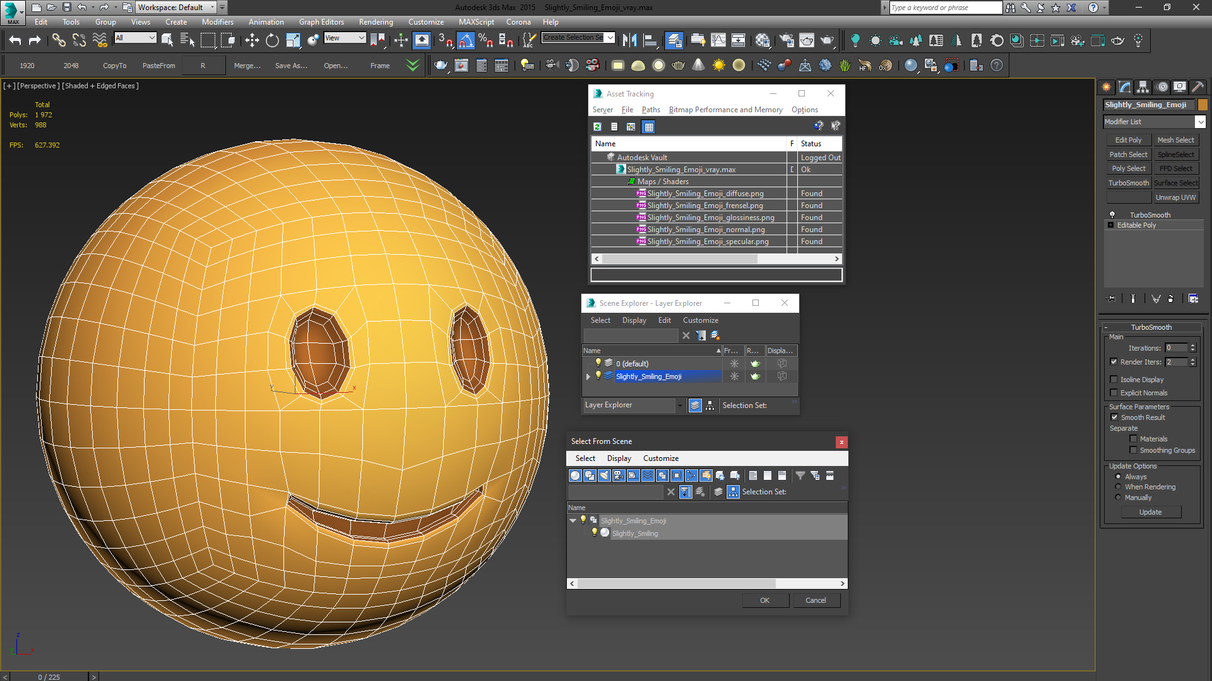
Task: Click the Update button in TurboSmooth
Action: [1150, 512]
